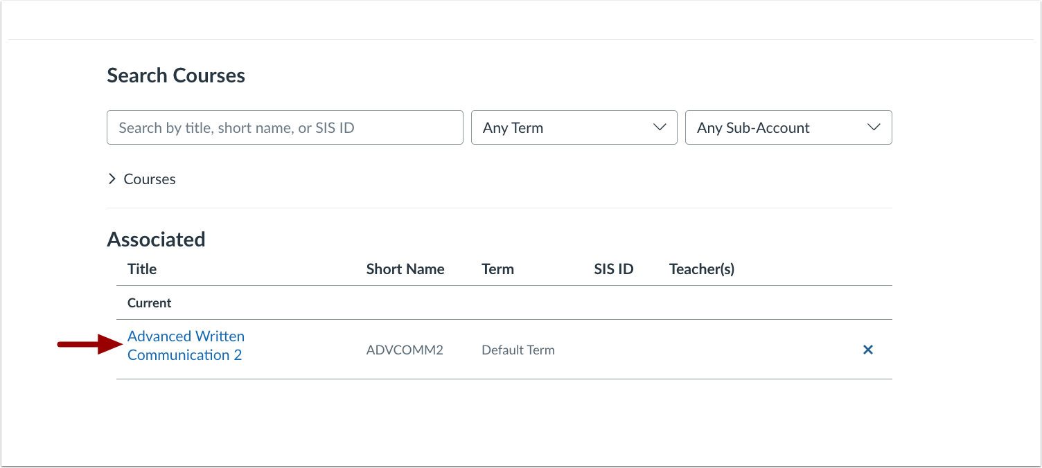Click the Associated section heading
The height and width of the screenshot is (468, 1042).
point(156,239)
